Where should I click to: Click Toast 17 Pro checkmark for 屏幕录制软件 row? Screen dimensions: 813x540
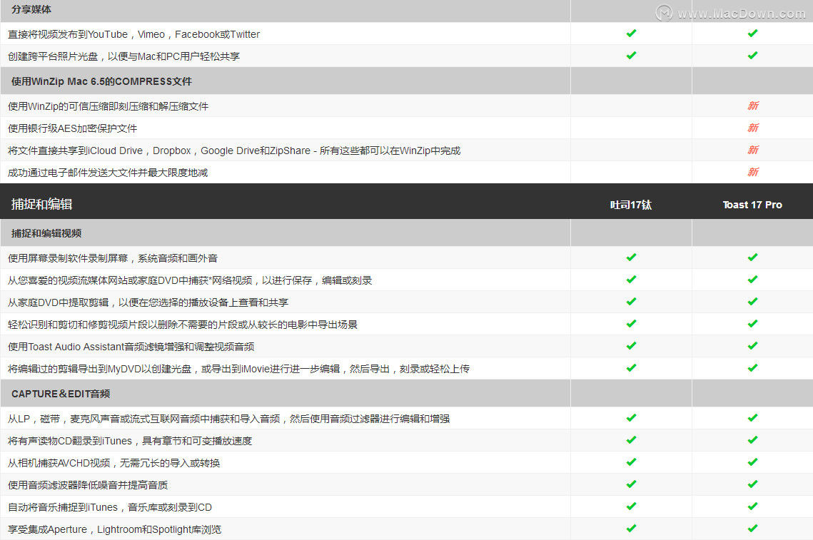click(753, 258)
